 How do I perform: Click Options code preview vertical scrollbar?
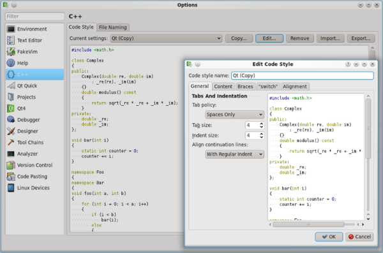[372, 54]
